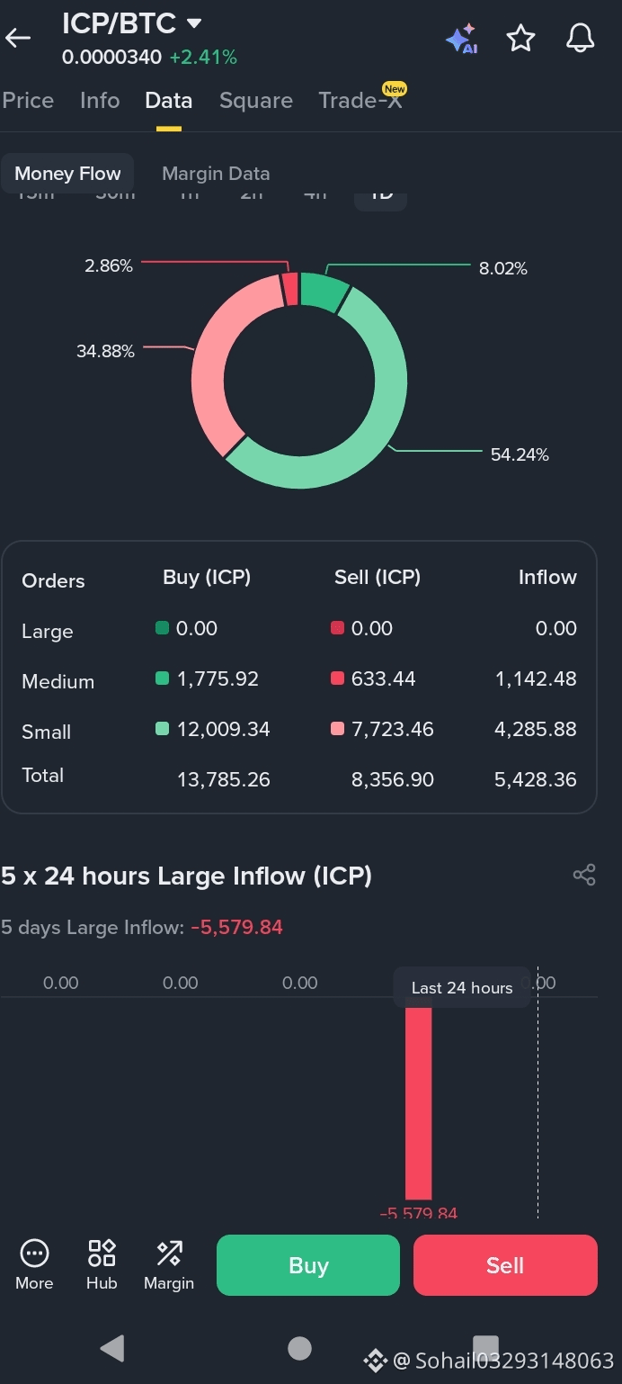Viewport: 622px width, 1384px height.
Task: Open the AI sparkle assistant icon
Action: point(461,38)
